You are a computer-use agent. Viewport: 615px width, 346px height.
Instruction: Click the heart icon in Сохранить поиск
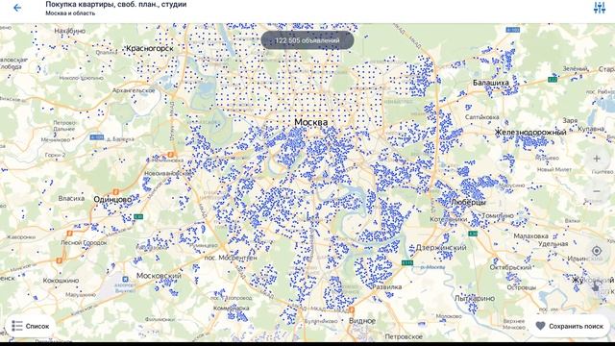click(x=540, y=326)
